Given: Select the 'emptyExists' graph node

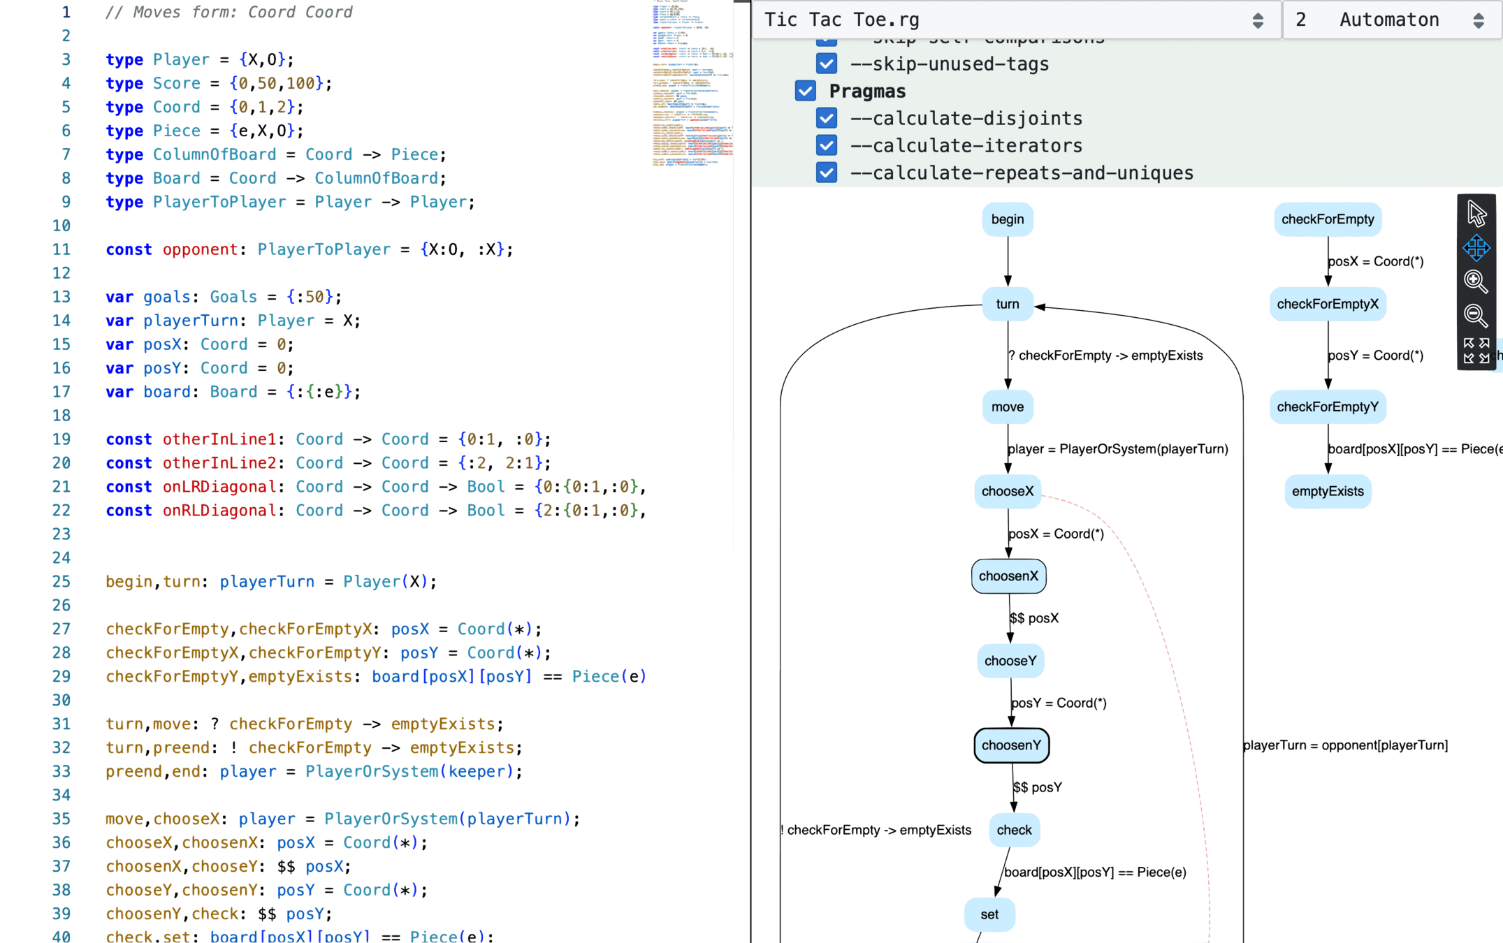Looking at the screenshot, I should pyautogui.click(x=1327, y=491).
